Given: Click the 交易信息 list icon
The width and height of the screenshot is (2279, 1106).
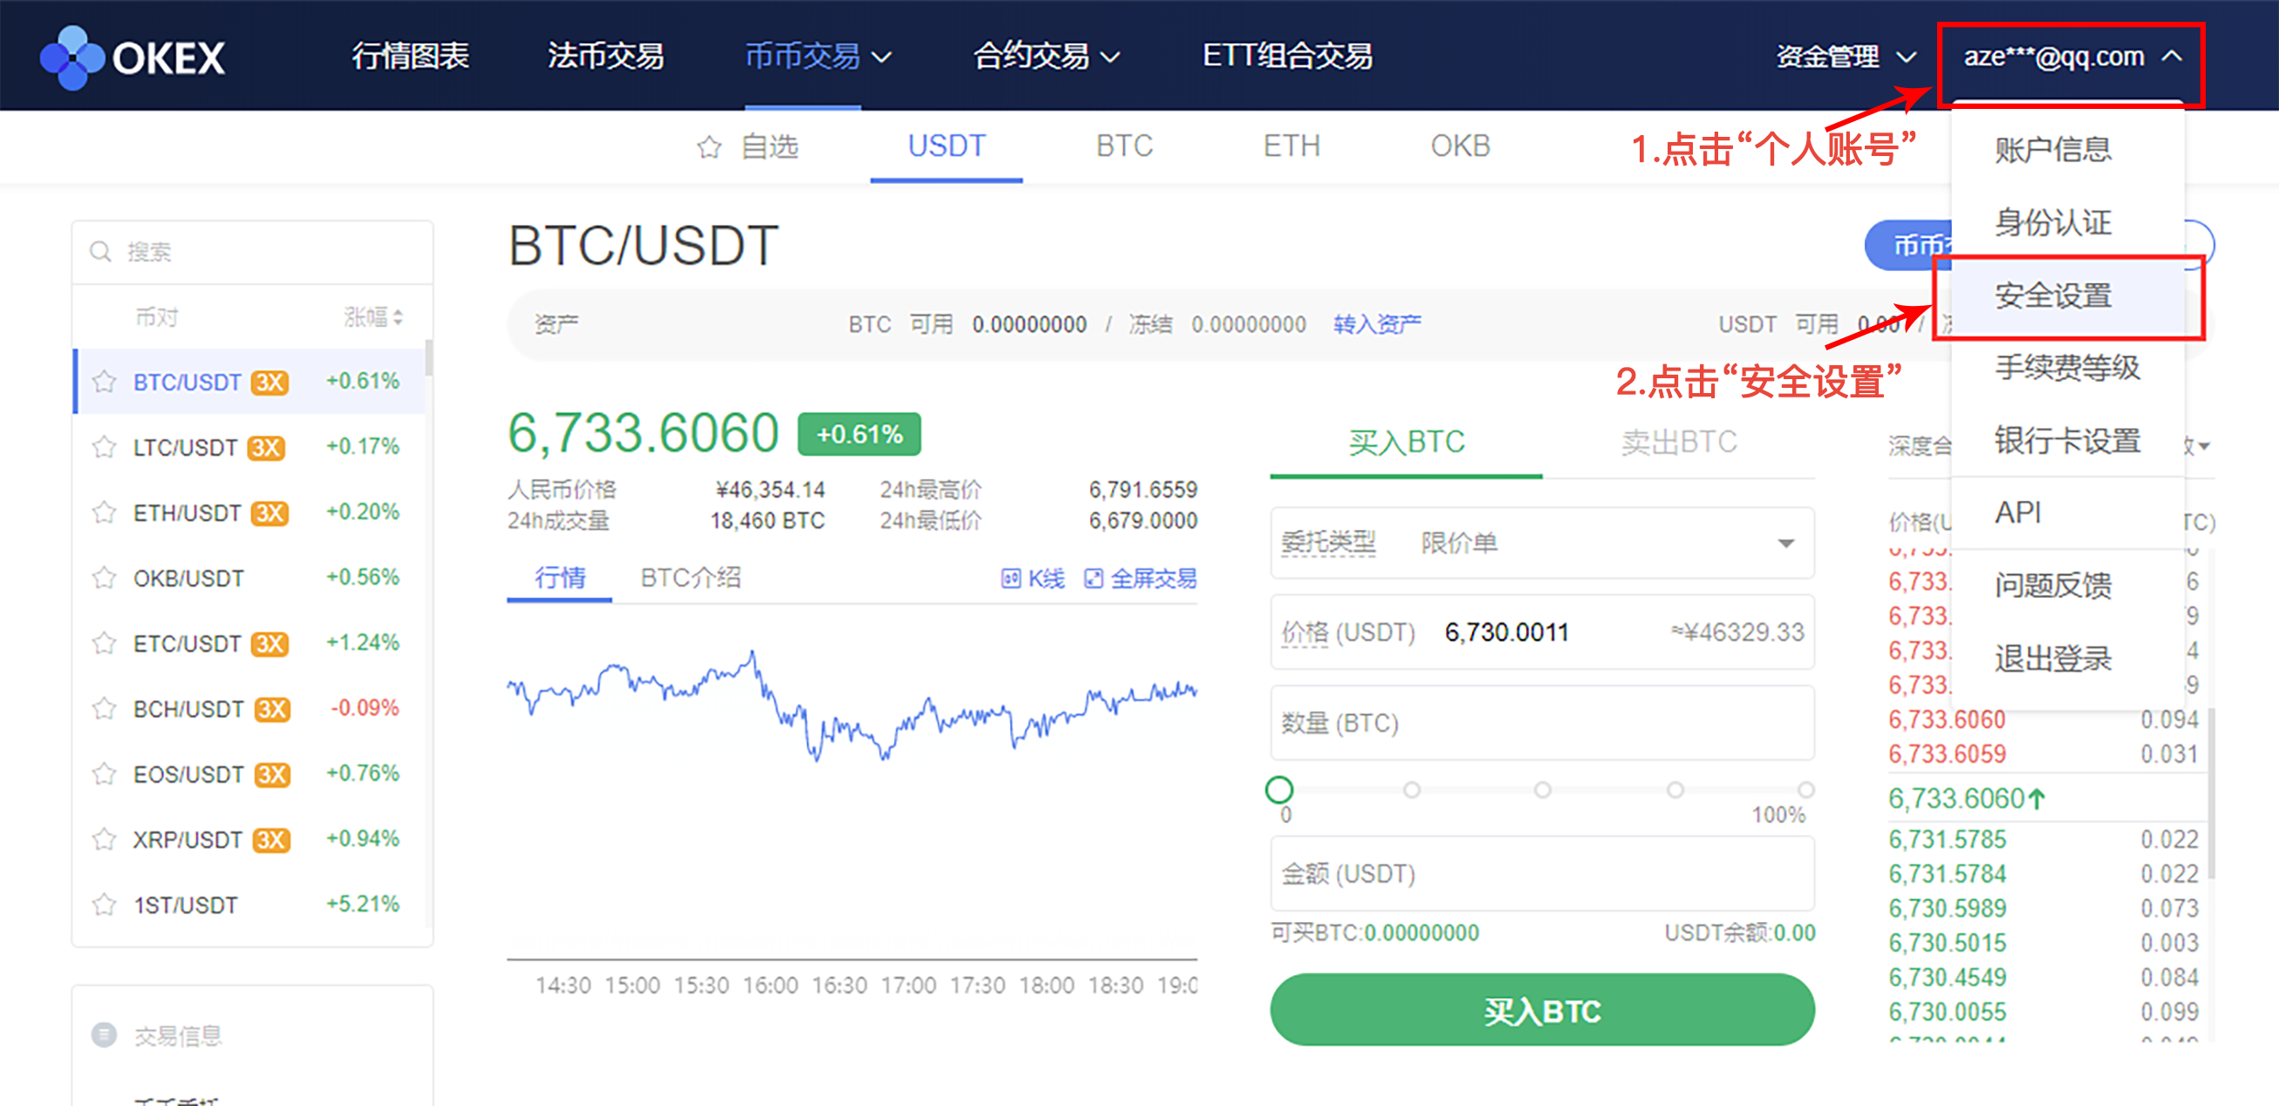Looking at the screenshot, I should coord(105,1035).
